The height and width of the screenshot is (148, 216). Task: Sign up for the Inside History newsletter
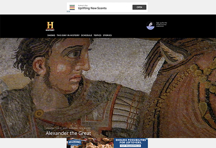pyautogui.click(x=161, y=24)
